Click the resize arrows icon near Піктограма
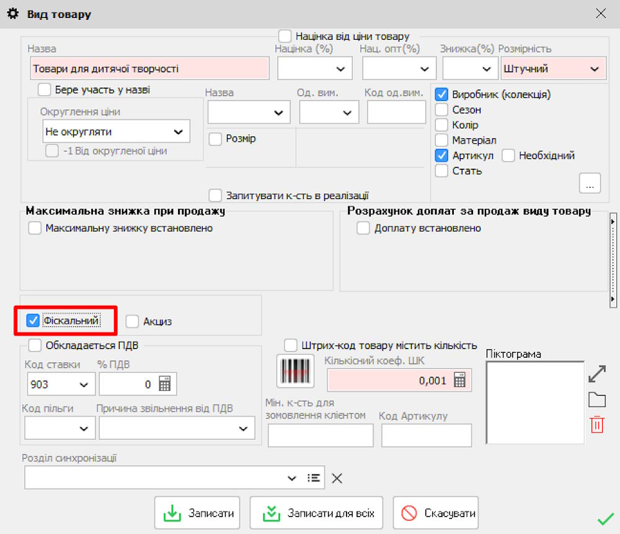 (x=596, y=373)
